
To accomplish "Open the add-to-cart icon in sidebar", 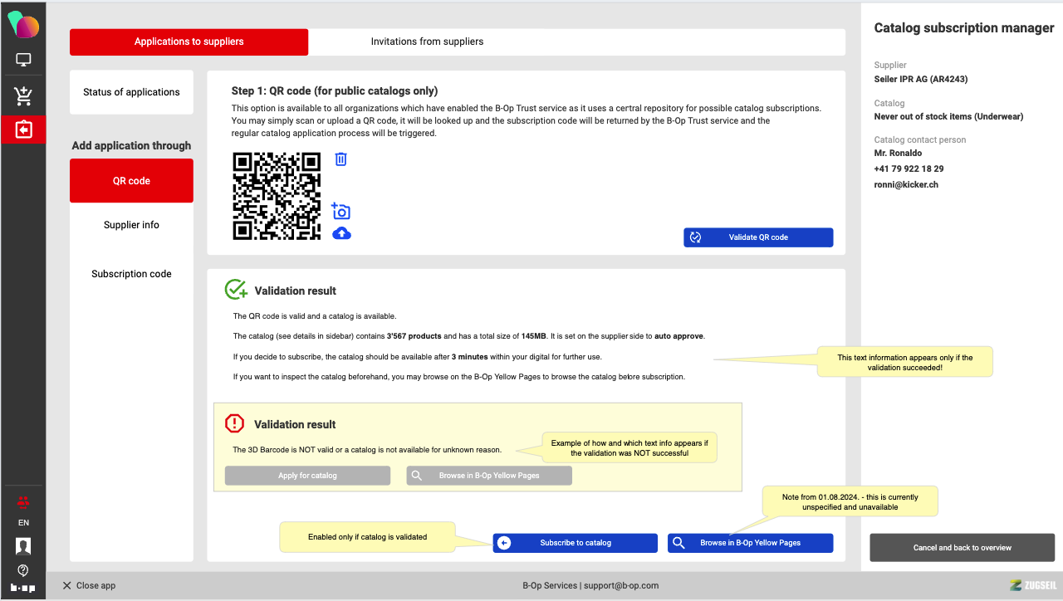I will point(23,96).
